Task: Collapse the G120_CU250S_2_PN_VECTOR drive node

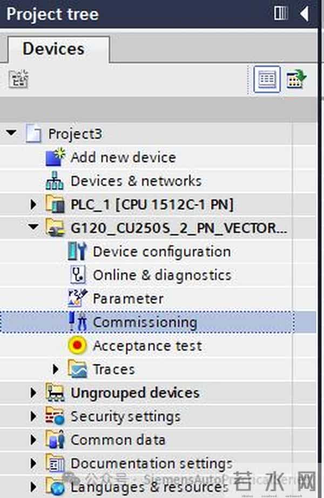Action: [34, 228]
